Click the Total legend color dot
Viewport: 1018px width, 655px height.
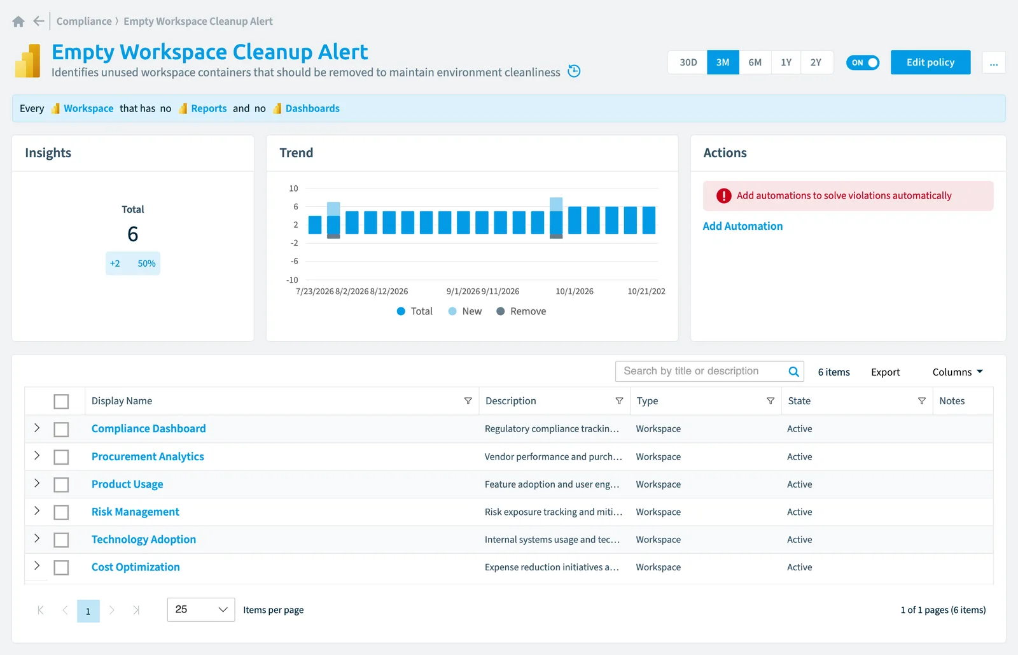(401, 311)
